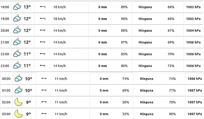Viewport: 204px width, 119px height.
Task: Click the 0 mm rainfall at 21:00
Action: [x=103, y=42]
